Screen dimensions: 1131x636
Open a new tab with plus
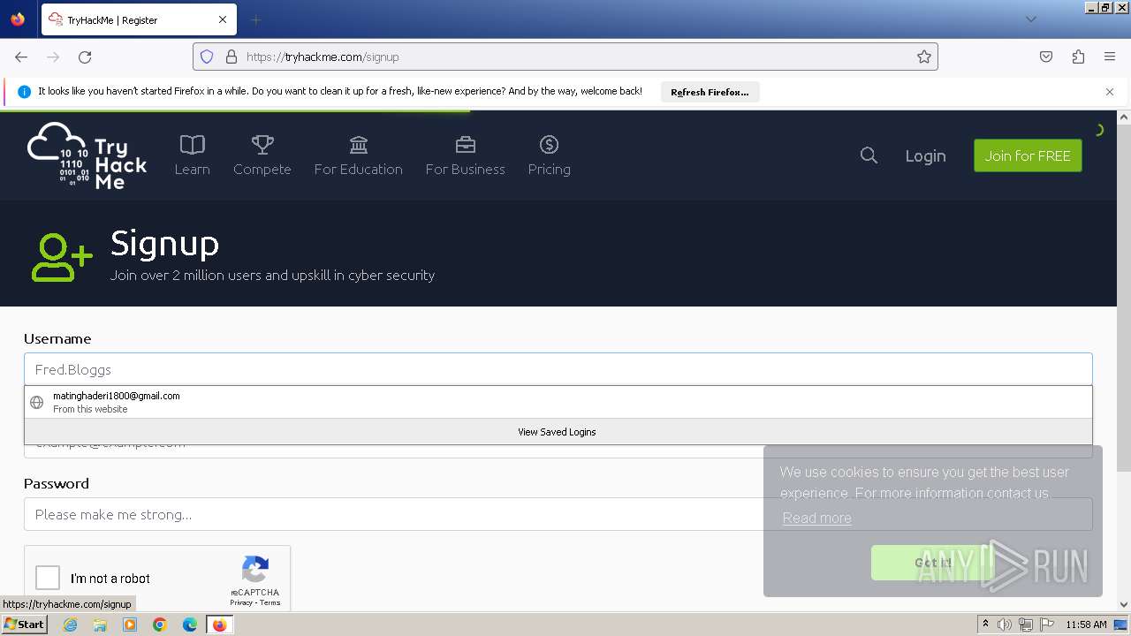(255, 19)
